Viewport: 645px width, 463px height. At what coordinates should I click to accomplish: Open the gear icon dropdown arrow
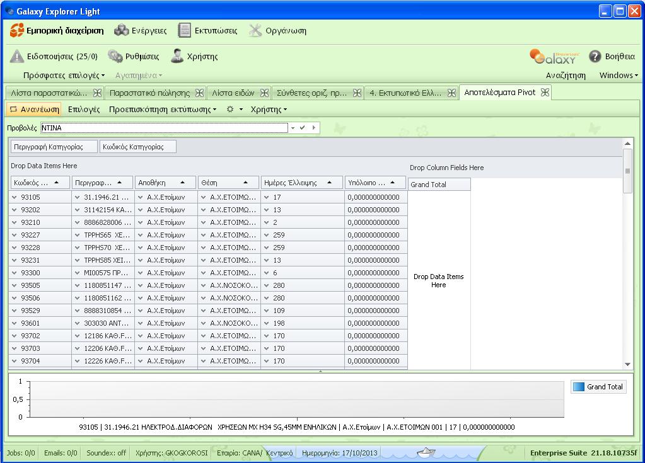(241, 109)
